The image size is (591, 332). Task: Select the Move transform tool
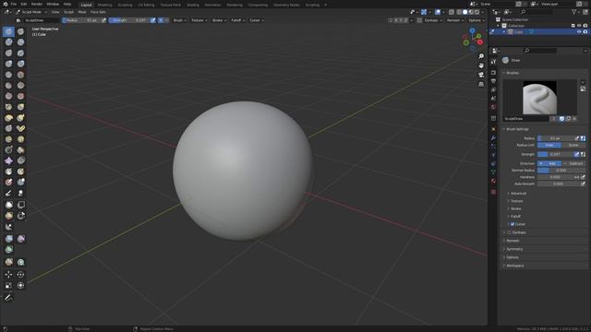point(8,275)
